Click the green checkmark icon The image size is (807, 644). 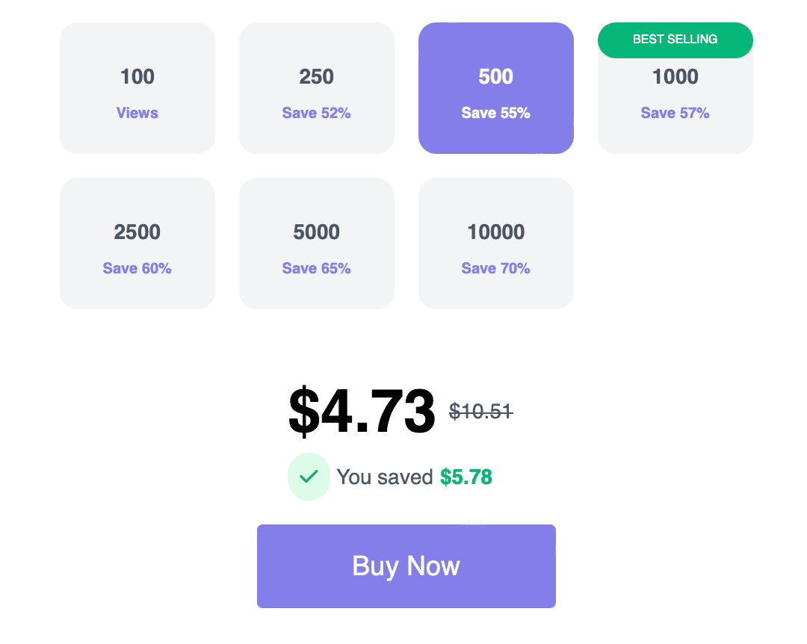[x=309, y=477]
